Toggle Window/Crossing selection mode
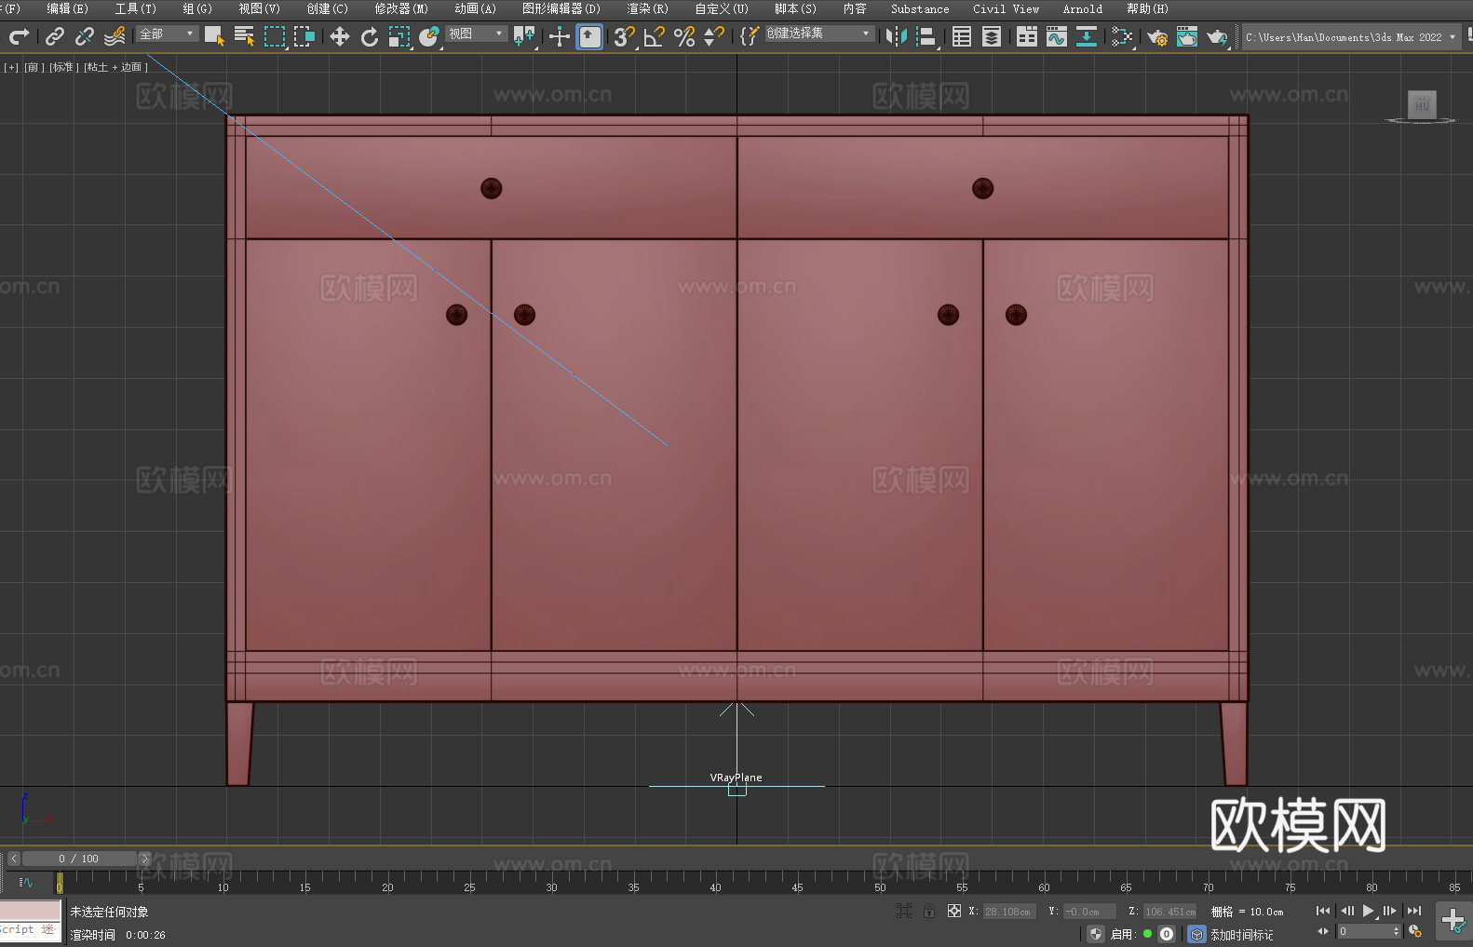Image resolution: width=1473 pixels, height=947 pixels. 304,36
